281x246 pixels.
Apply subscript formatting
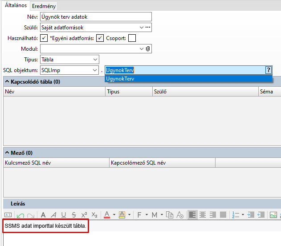[x=94, y=215]
